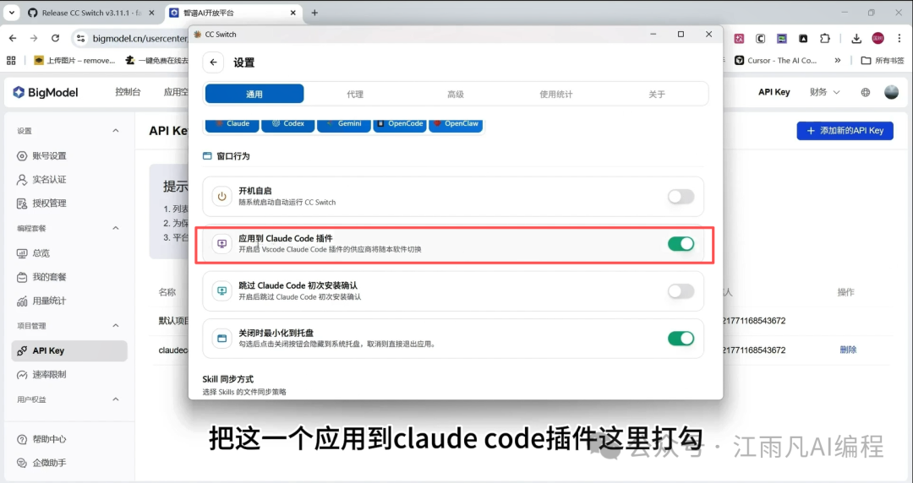913x483 pixels.
Task: Select the Gemini app button
Action: pyautogui.click(x=343, y=124)
